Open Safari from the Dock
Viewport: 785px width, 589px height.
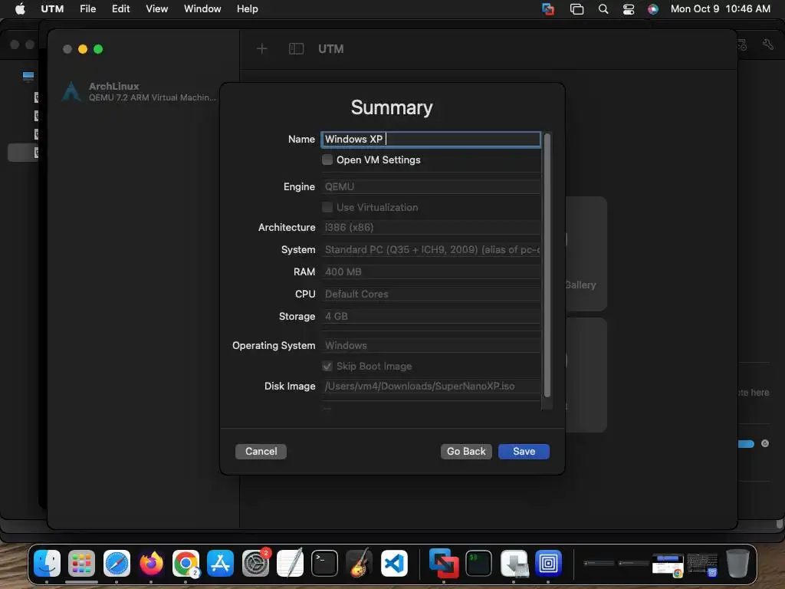pyautogui.click(x=117, y=563)
